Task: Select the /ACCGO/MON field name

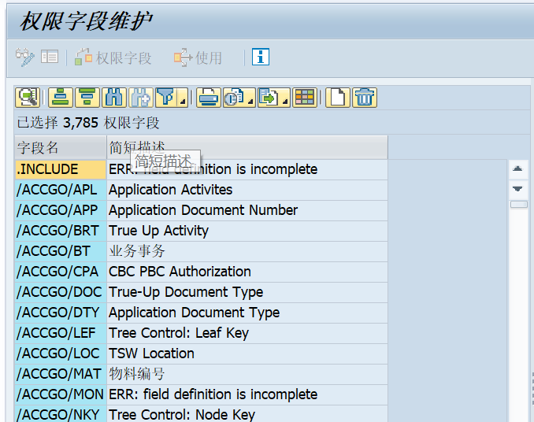Action: pos(61,394)
